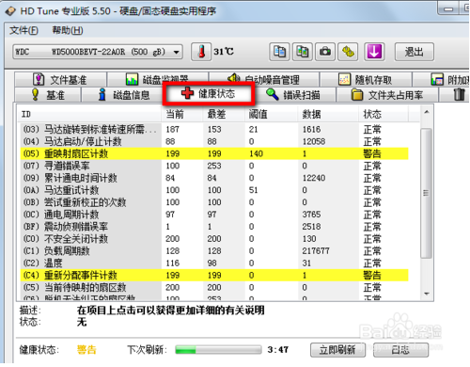Click the 日志 button
This screenshot has width=470, height=367.
coord(400,350)
